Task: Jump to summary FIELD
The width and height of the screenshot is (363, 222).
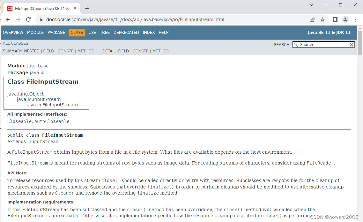Action: pyautogui.click(x=48, y=51)
